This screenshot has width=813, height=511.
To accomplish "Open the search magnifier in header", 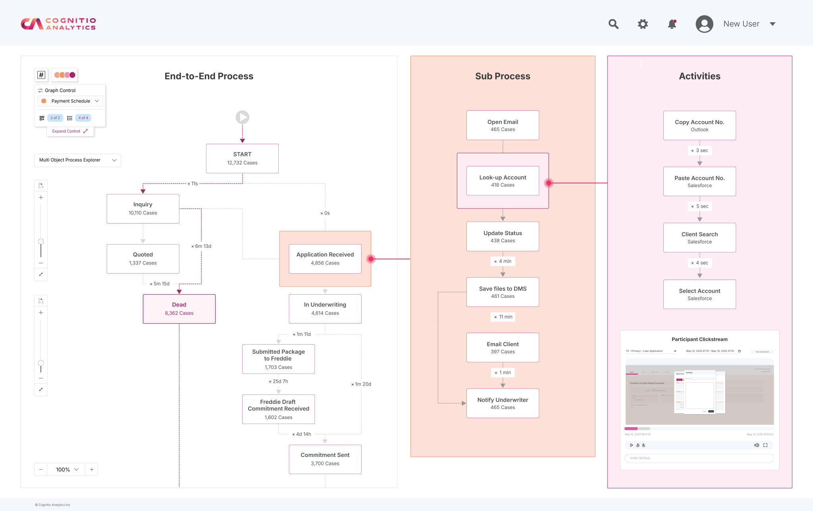I will [x=613, y=24].
